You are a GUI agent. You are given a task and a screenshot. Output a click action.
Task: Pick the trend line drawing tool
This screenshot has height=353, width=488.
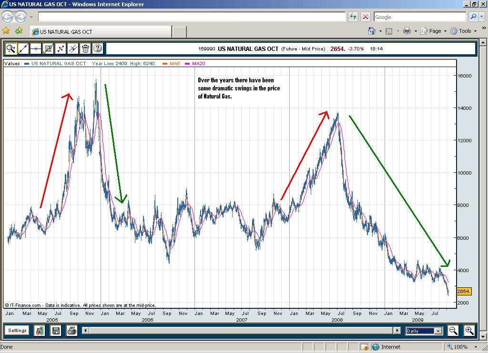pyautogui.click(x=23, y=48)
